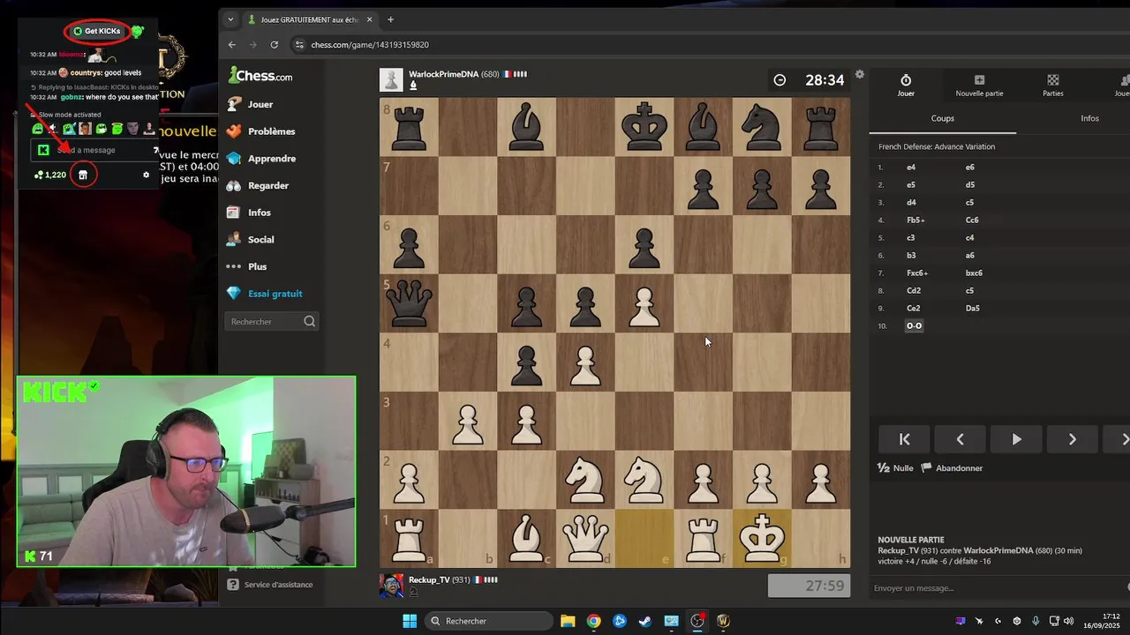The width and height of the screenshot is (1130, 635).
Task: Open the Regarder section
Action: (258, 186)
